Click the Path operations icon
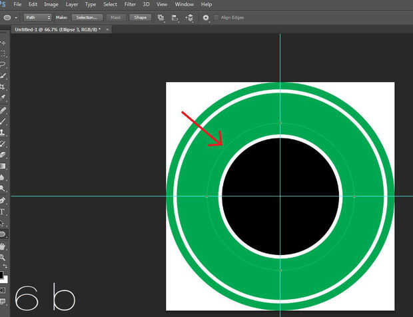This screenshot has height=317, width=413. click(x=161, y=17)
